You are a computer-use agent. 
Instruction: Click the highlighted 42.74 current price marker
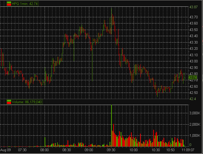pyautogui.click(x=193, y=77)
